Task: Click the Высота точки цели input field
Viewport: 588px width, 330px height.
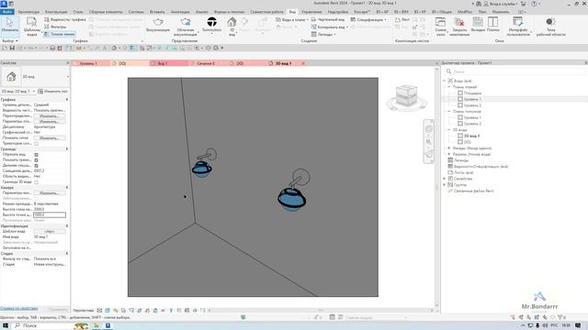Action: (50, 214)
